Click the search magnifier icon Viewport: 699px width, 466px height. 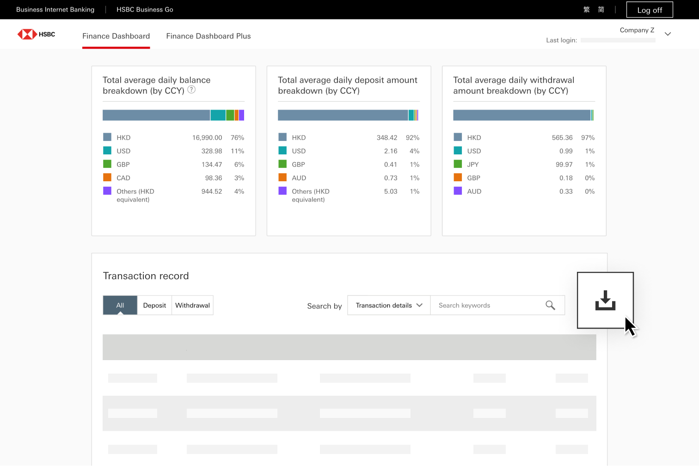(x=550, y=306)
